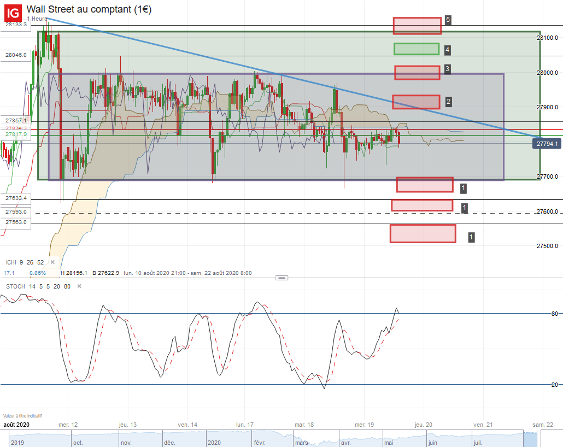
Task: Jump to mars in the navigator strip
Action: pos(302,443)
